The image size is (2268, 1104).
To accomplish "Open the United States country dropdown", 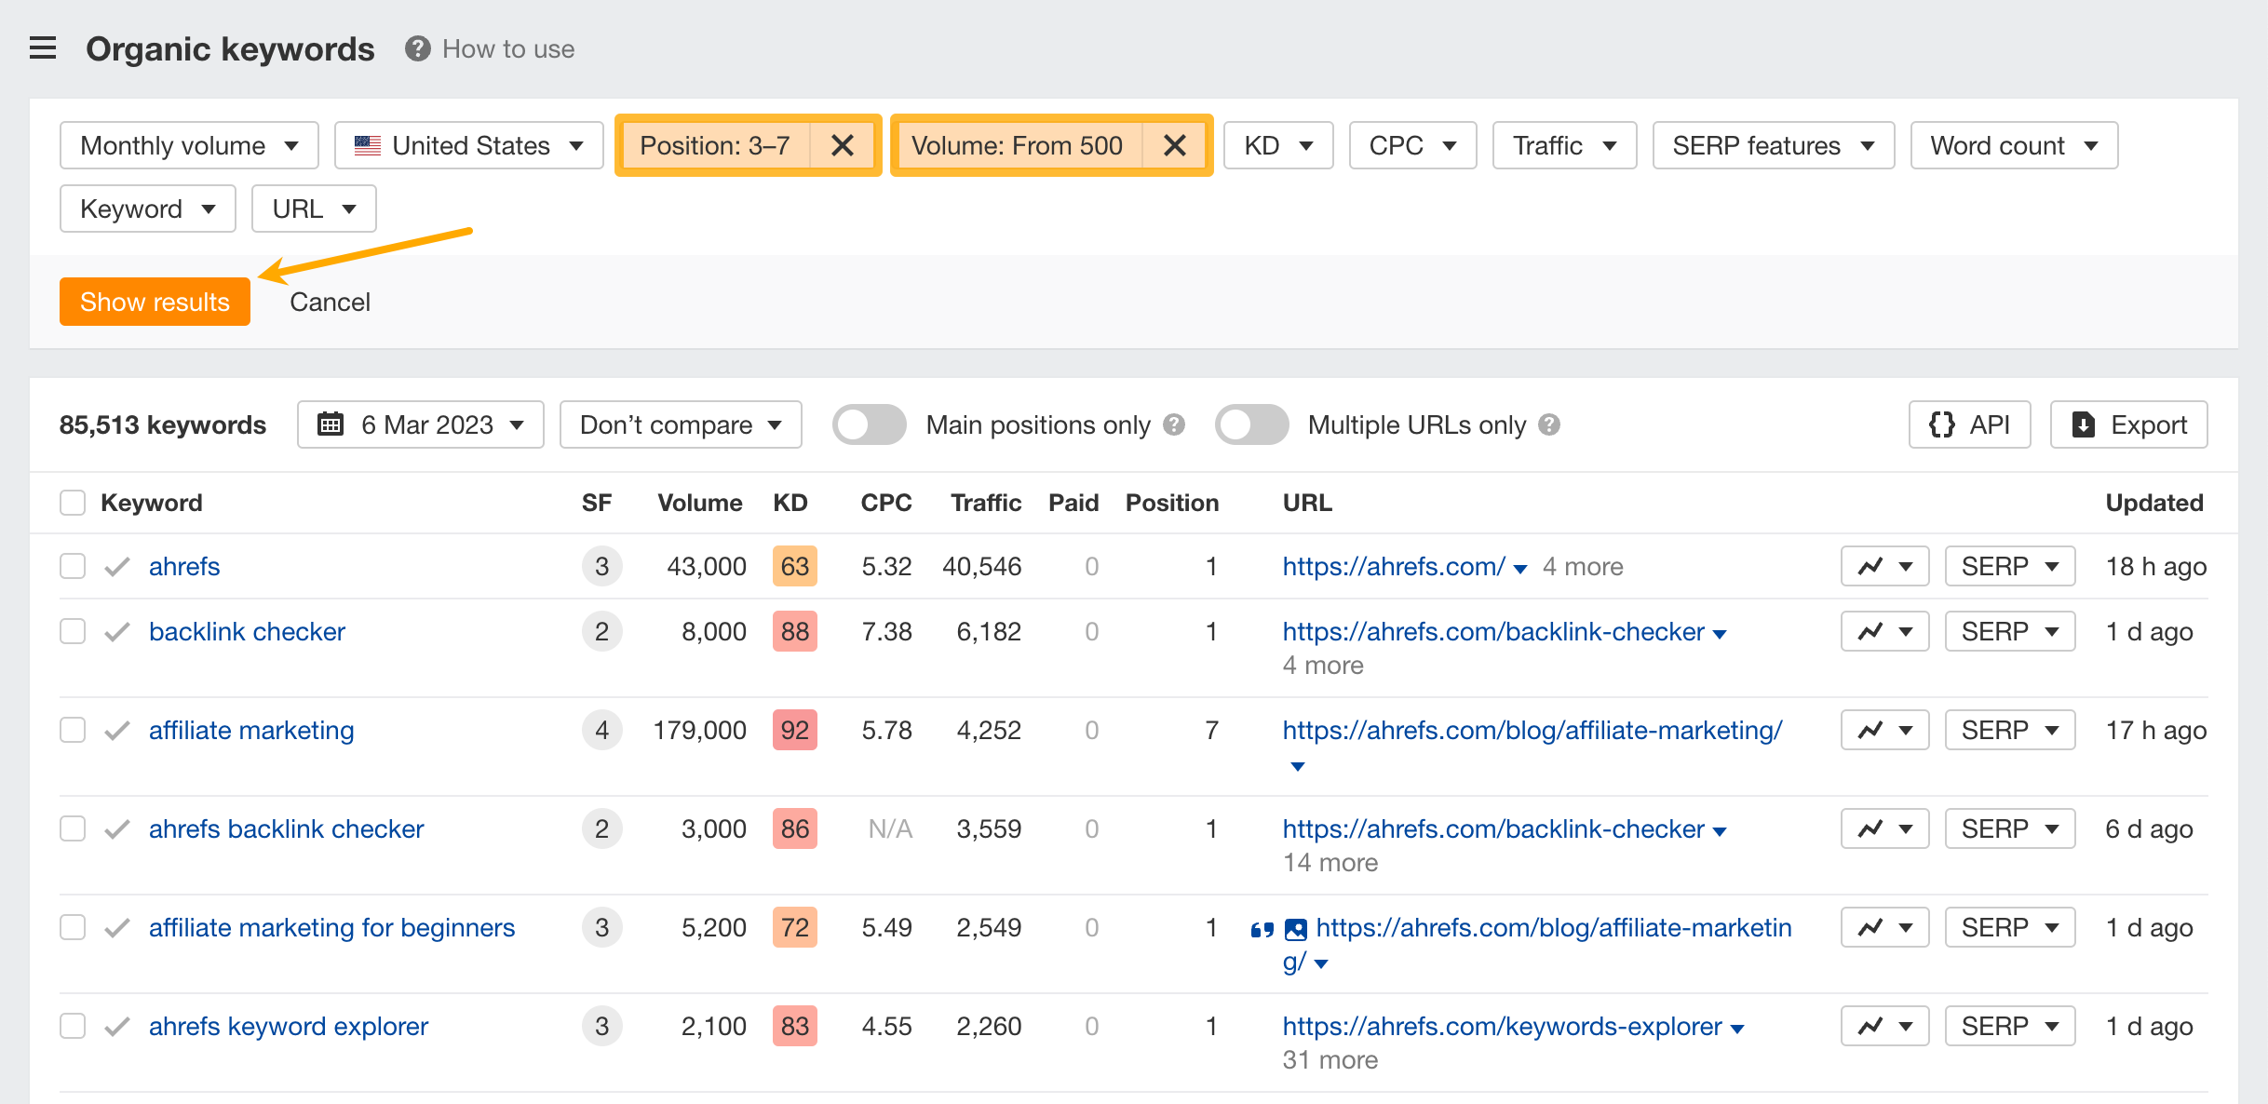I will [469, 145].
